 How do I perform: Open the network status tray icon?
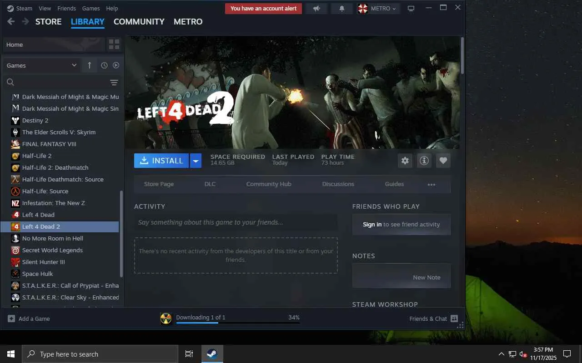coord(512,354)
